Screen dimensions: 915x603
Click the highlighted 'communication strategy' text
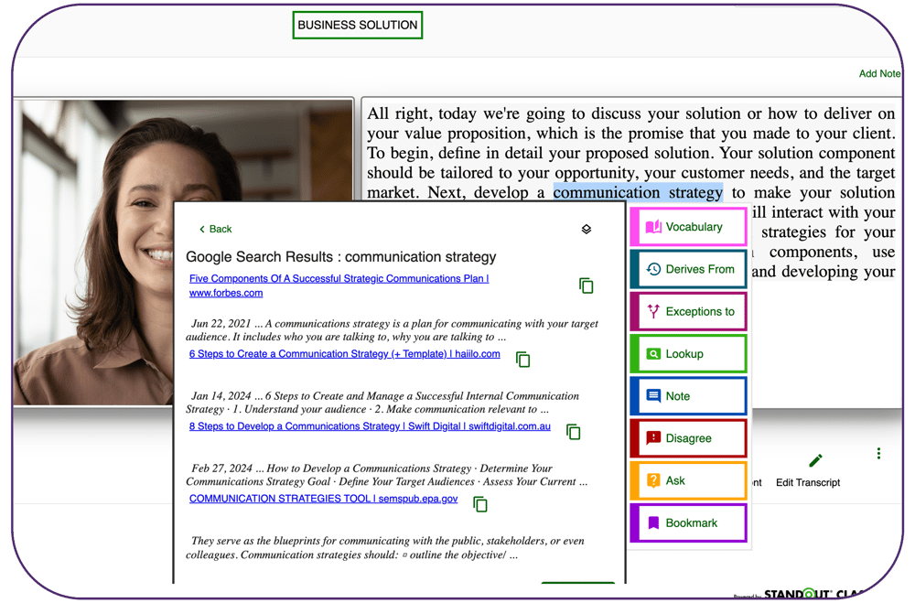(x=638, y=192)
